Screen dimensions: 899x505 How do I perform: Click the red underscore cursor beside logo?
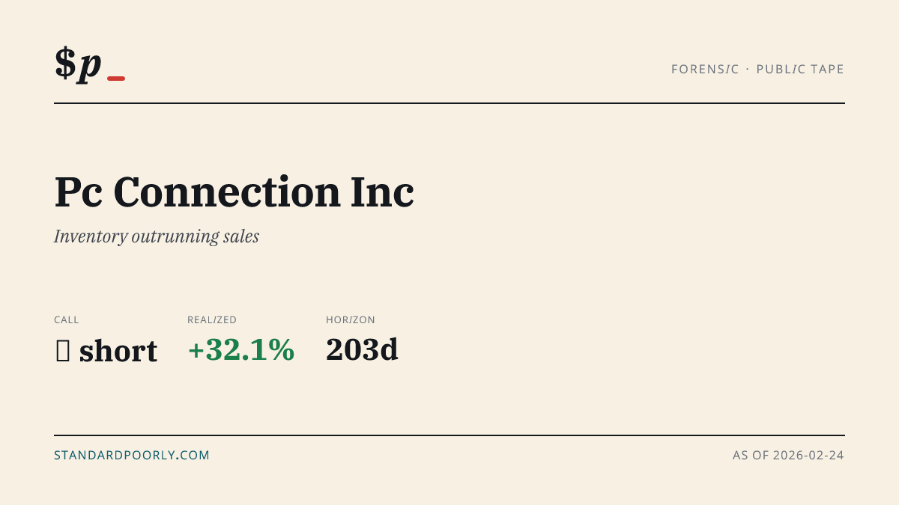tap(116, 79)
